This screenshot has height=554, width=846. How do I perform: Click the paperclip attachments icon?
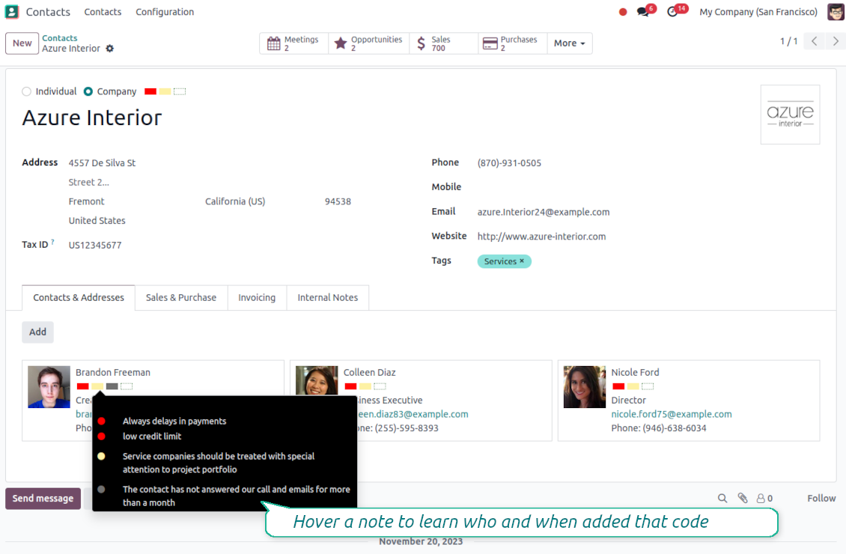click(x=743, y=498)
